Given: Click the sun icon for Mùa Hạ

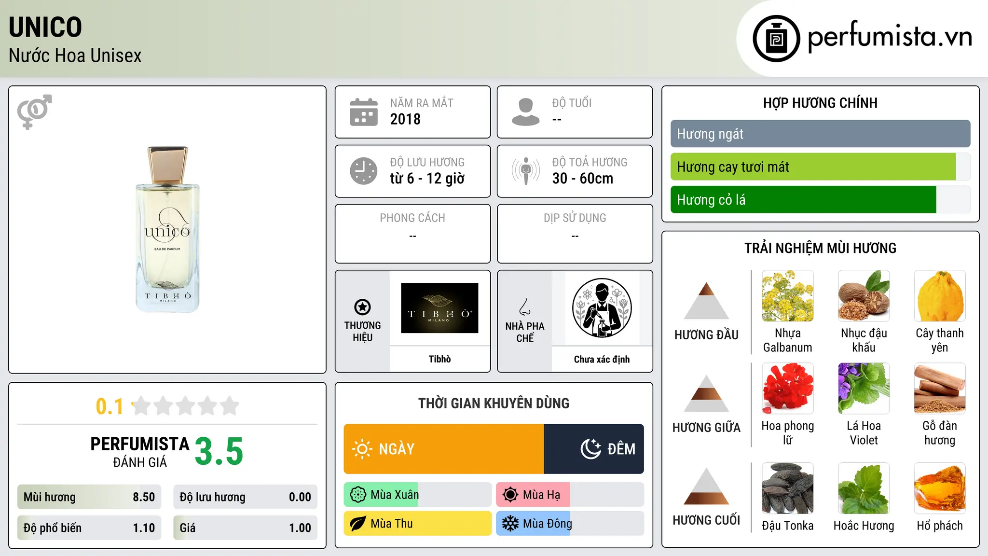Looking at the screenshot, I should 510,495.
